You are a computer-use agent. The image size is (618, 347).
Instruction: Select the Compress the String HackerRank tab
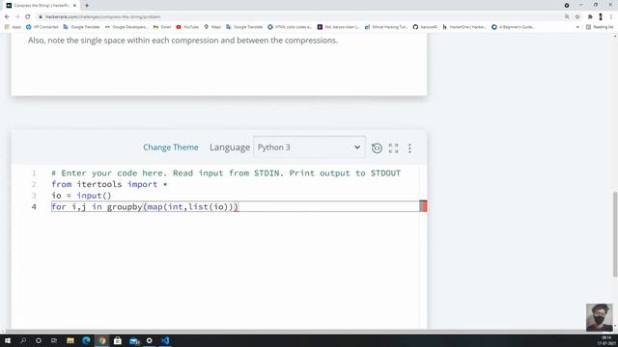click(x=41, y=6)
